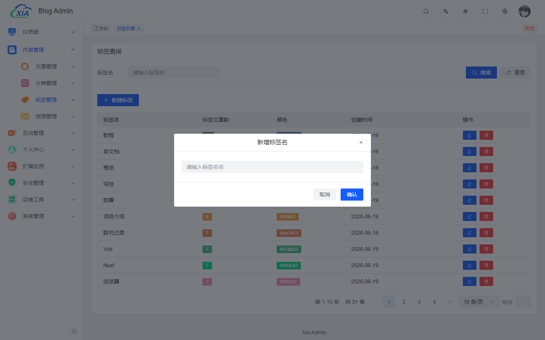Open the 10 条/页 page size dropdown

coord(479,302)
